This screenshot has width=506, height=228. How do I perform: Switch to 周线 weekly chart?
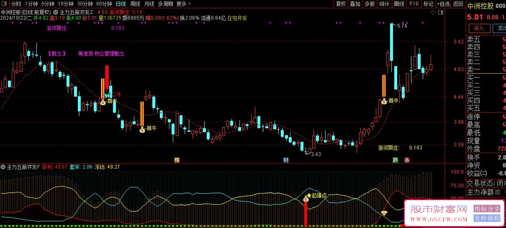135,4
